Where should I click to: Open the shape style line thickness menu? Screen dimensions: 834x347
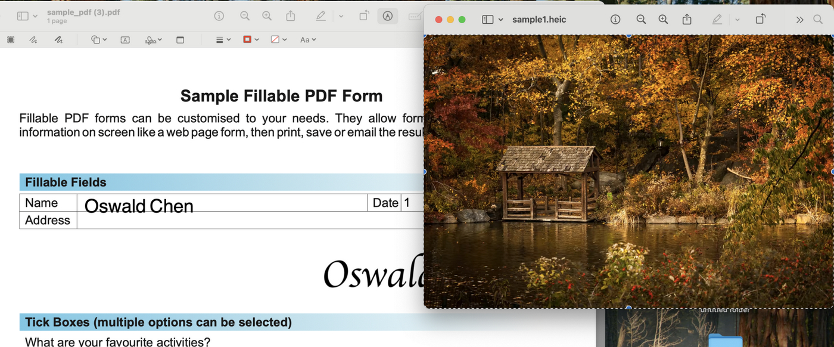point(223,40)
